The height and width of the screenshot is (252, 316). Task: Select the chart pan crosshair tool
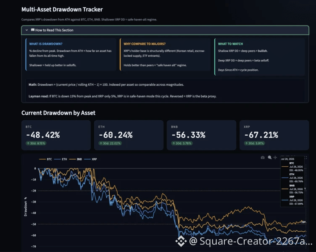275,157
